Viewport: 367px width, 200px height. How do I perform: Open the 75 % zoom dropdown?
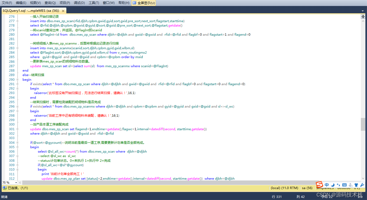[16, 183]
